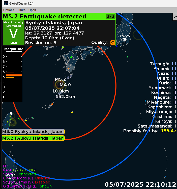Viewport: 177px width, 189px height.
Task: Click the MMI V intensity box
Action: pyautogui.click(x=14, y=33)
